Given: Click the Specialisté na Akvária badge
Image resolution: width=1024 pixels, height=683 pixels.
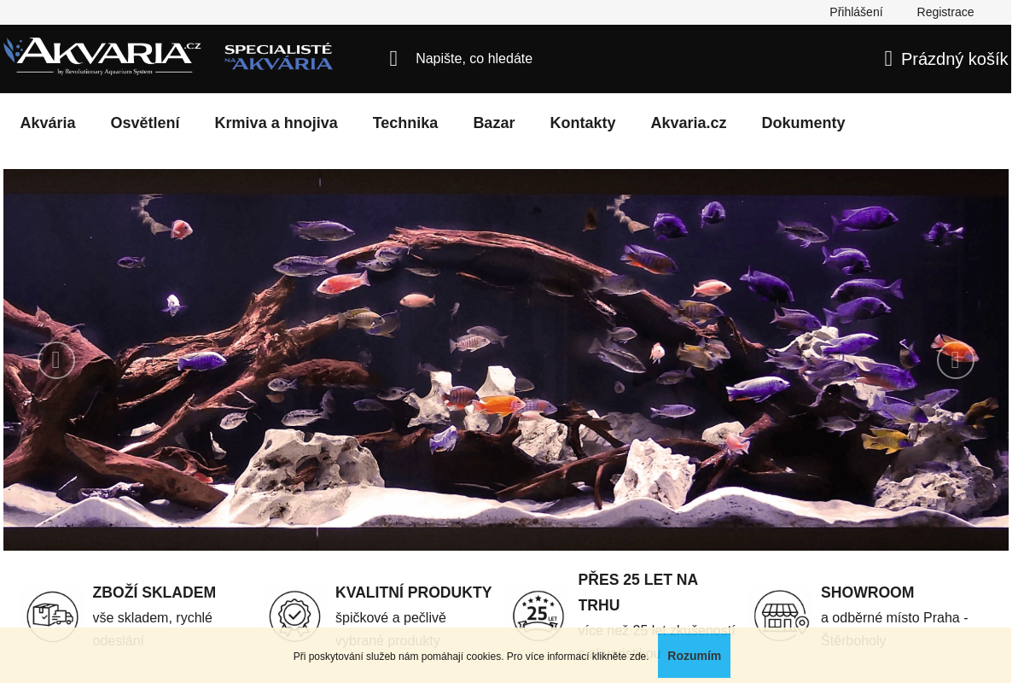Looking at the screenshot, I should (278, 57).
